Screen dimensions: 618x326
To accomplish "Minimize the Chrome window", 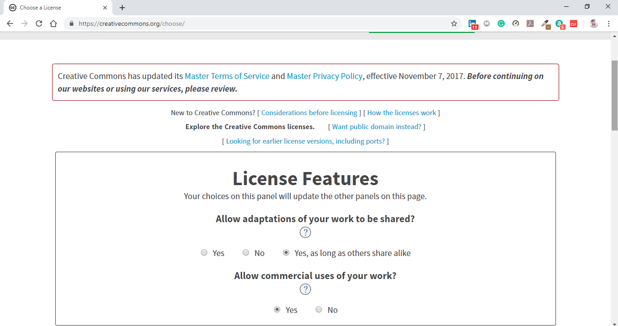I will click(x=566, y=7).
